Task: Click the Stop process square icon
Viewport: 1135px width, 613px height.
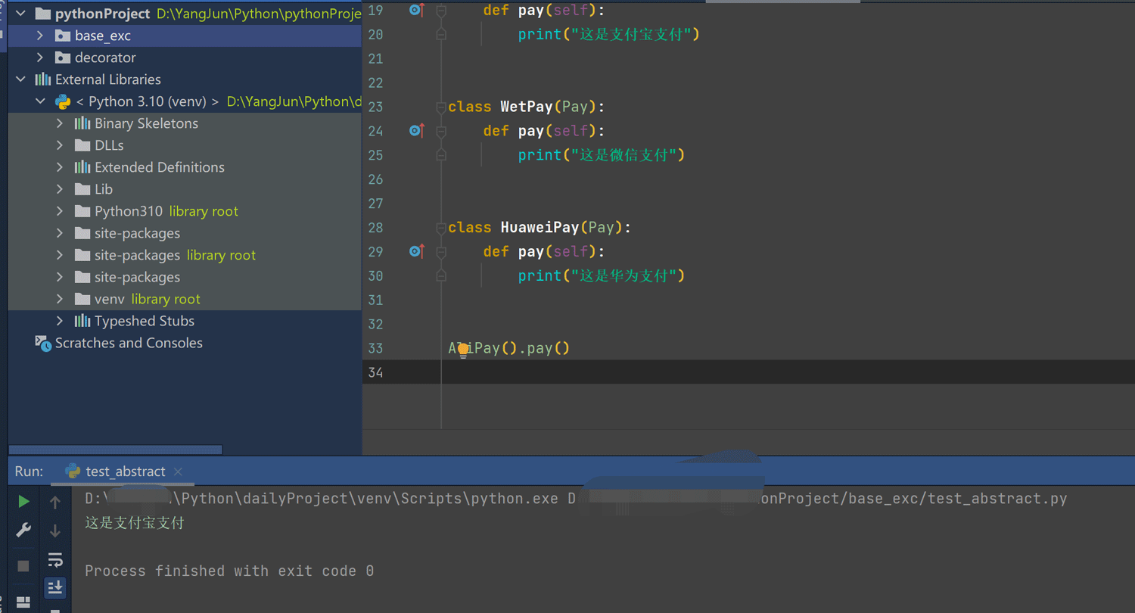Action: point(23,565)
